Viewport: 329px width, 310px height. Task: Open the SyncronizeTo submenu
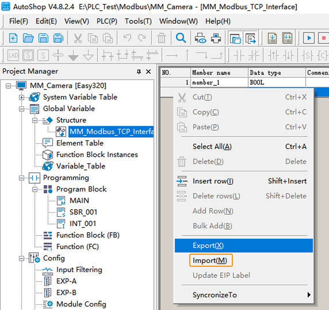(x=215, y=295)
